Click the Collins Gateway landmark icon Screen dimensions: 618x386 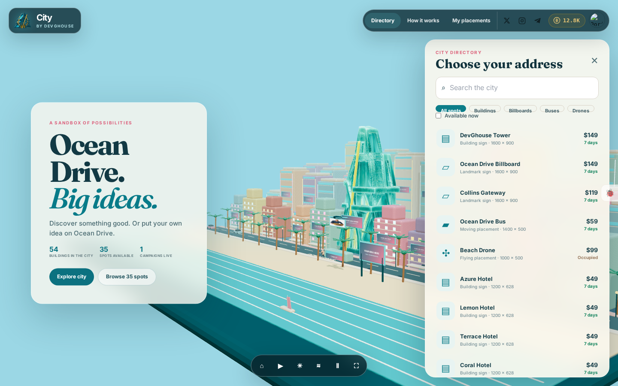click(446, 196)
